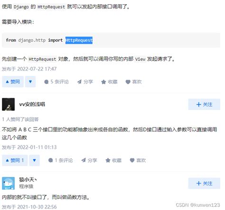Image resolution: width=225 pixels, height=210 pixels.
Task: Open vv安的浅唱 avatar thumbnail
Action: click(9, 104)
